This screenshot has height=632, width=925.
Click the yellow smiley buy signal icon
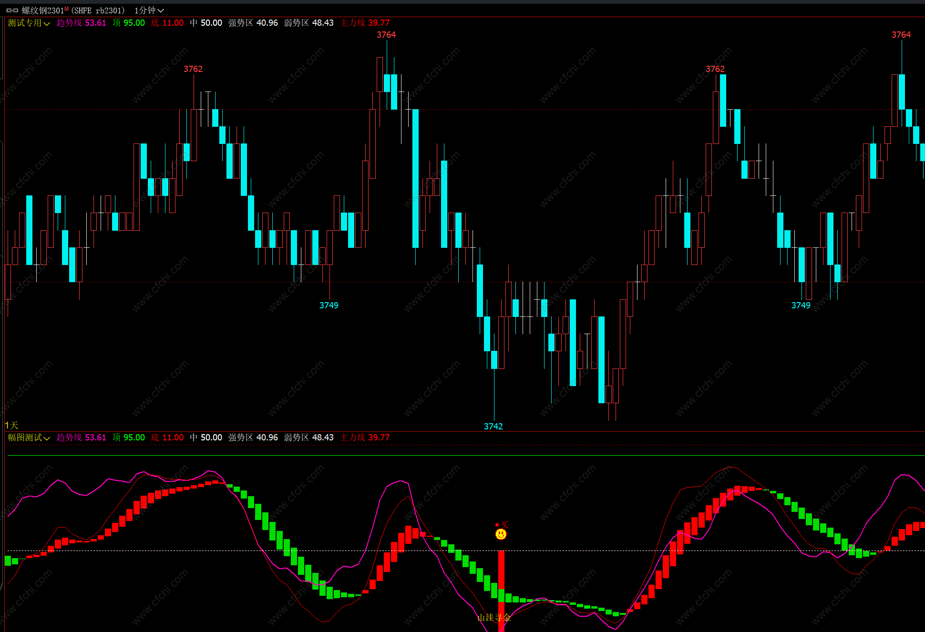501,534
